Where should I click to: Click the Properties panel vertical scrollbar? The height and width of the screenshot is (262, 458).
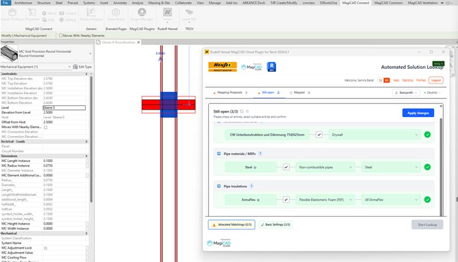click(91, 138)
